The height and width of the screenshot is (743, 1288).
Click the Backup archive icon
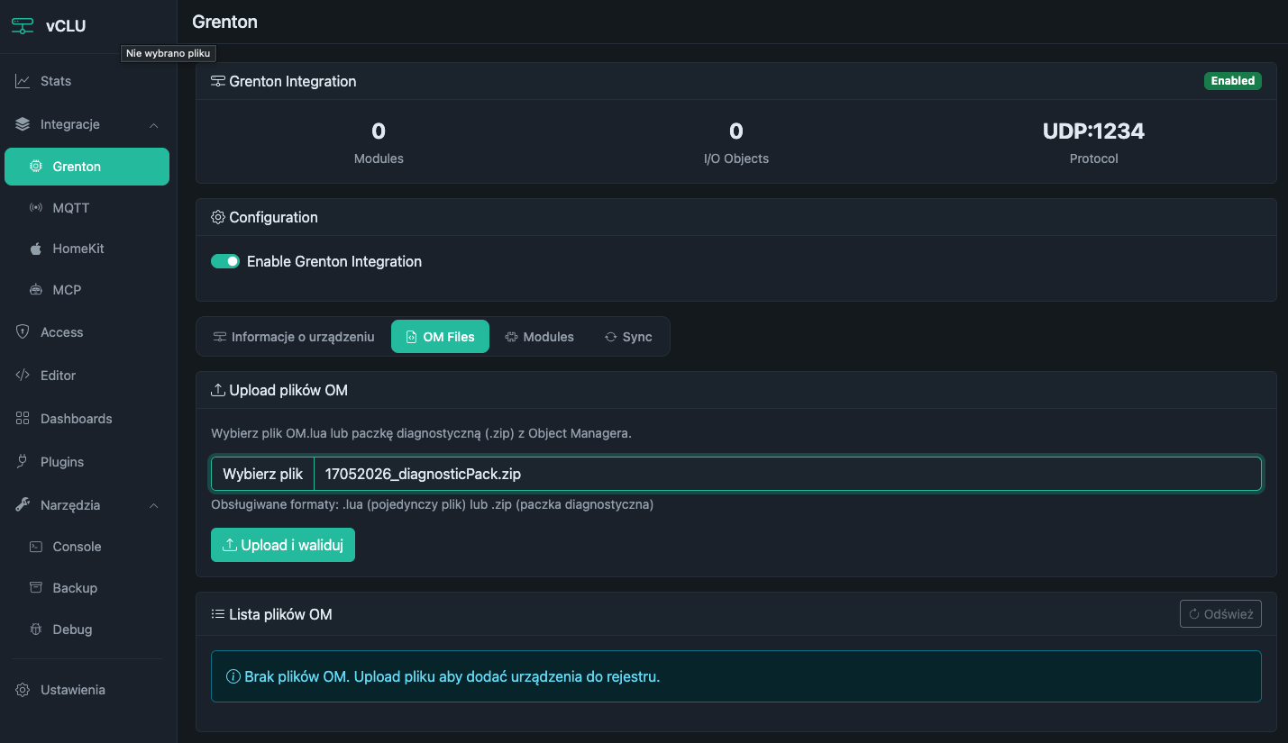[35, 588]
